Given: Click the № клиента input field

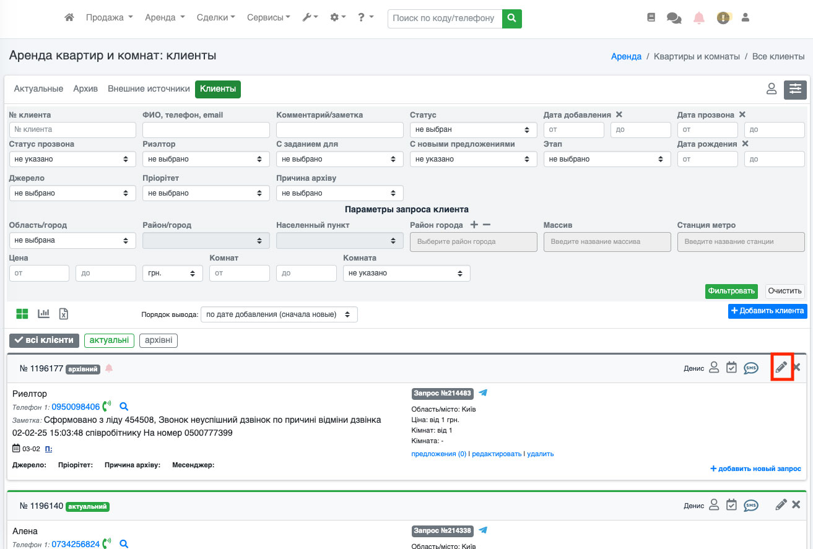Looking at the screenshot, I should [x=72, y=130].
